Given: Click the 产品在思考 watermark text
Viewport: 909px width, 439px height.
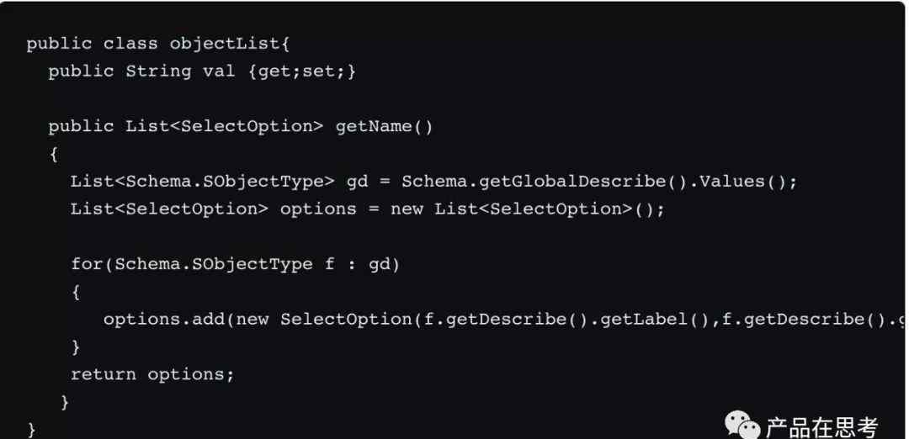Looking at the screenshot, I should point(822,428).
